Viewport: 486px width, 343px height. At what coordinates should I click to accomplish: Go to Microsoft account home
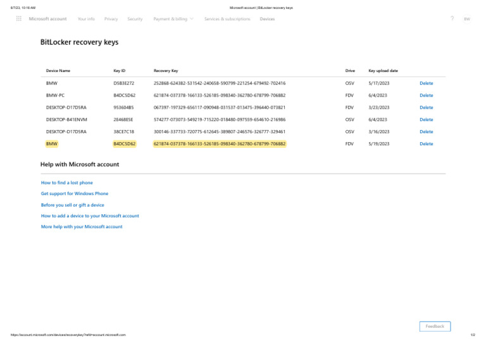pos(47,19)
